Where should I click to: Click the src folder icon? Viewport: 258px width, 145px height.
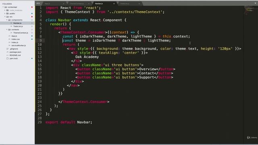(x=7, y=17)
